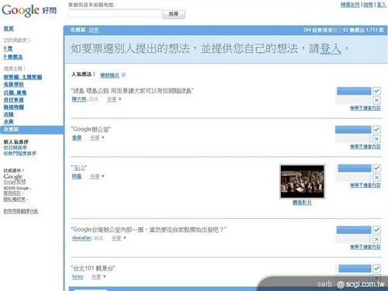Image resolution: width=388 pixels, height=291 pixels.
Task: Select the 遊樂園, 主題樂園 topic in the sidebar
Action: [23, 77]
